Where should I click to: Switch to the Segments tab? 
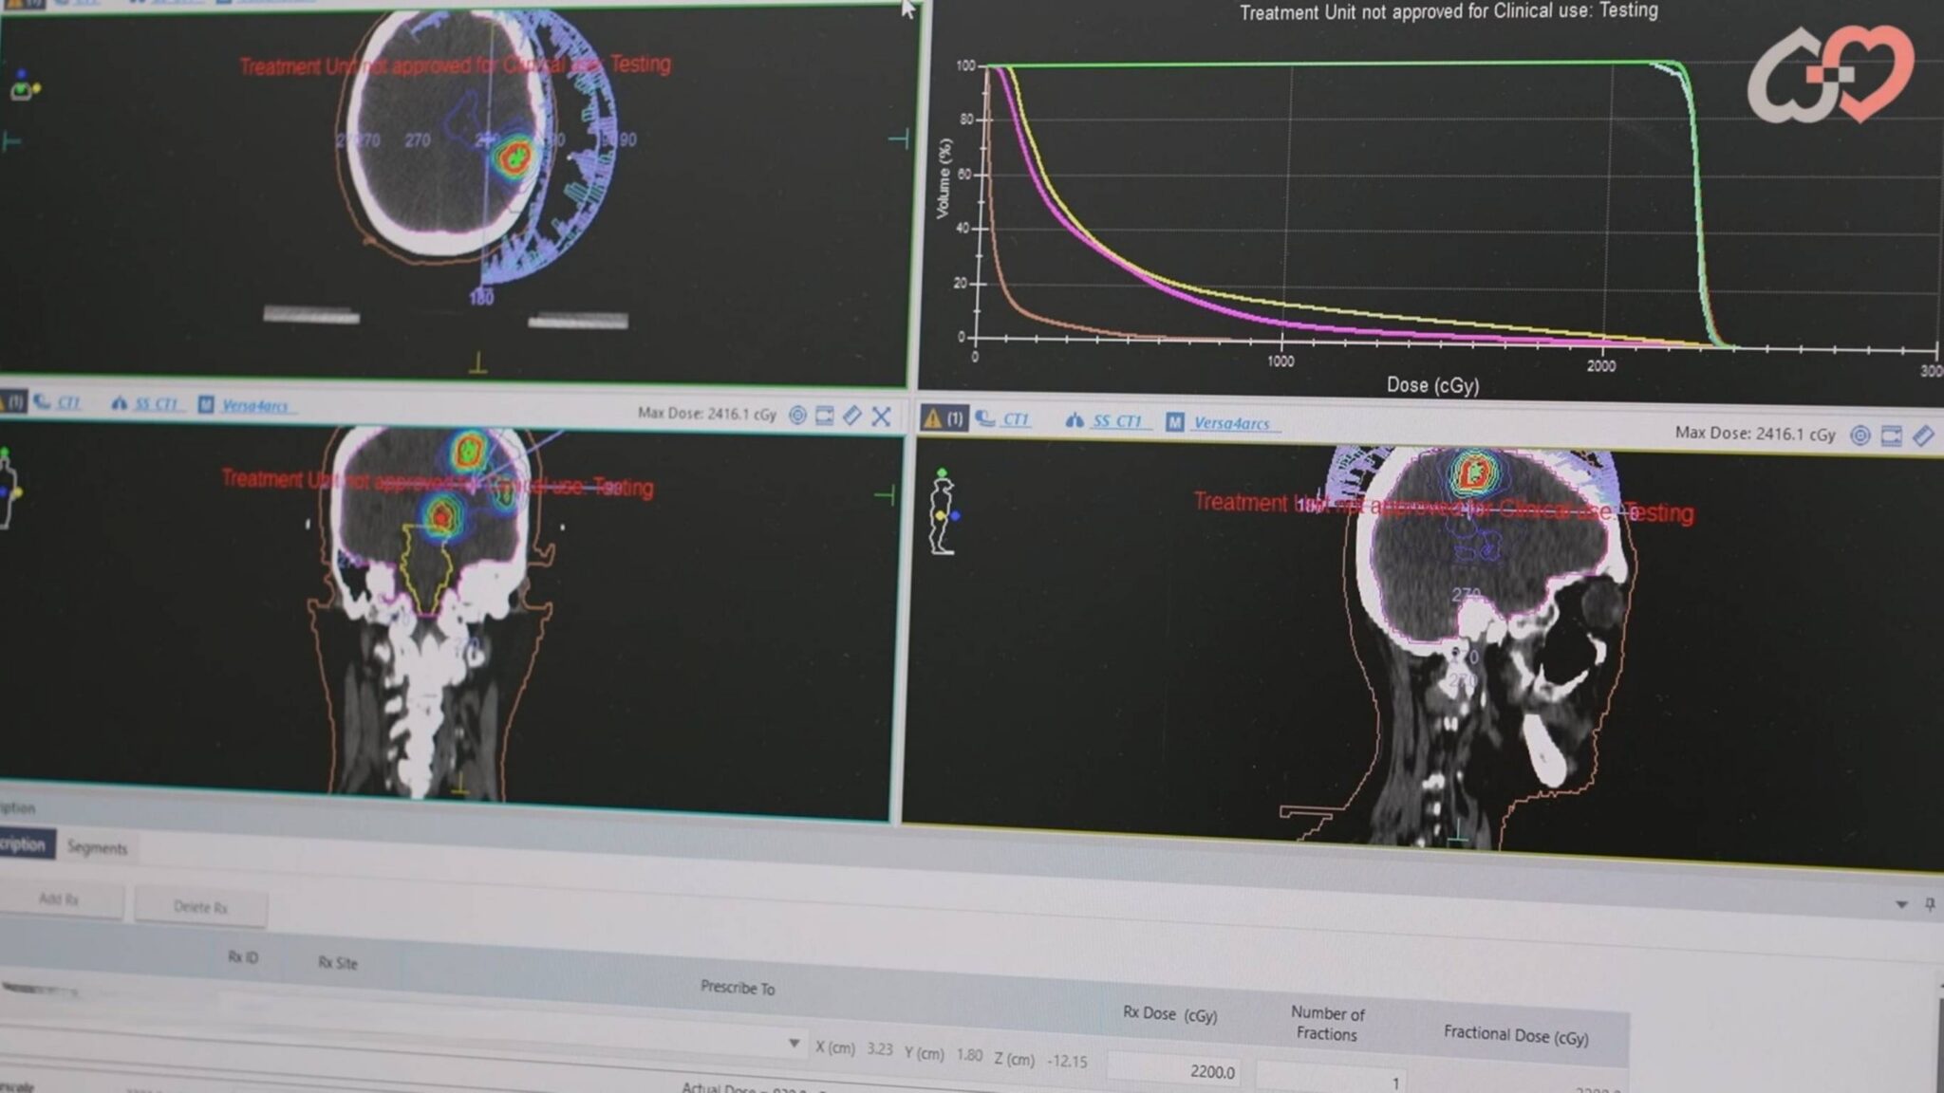[x=97, y=847]
